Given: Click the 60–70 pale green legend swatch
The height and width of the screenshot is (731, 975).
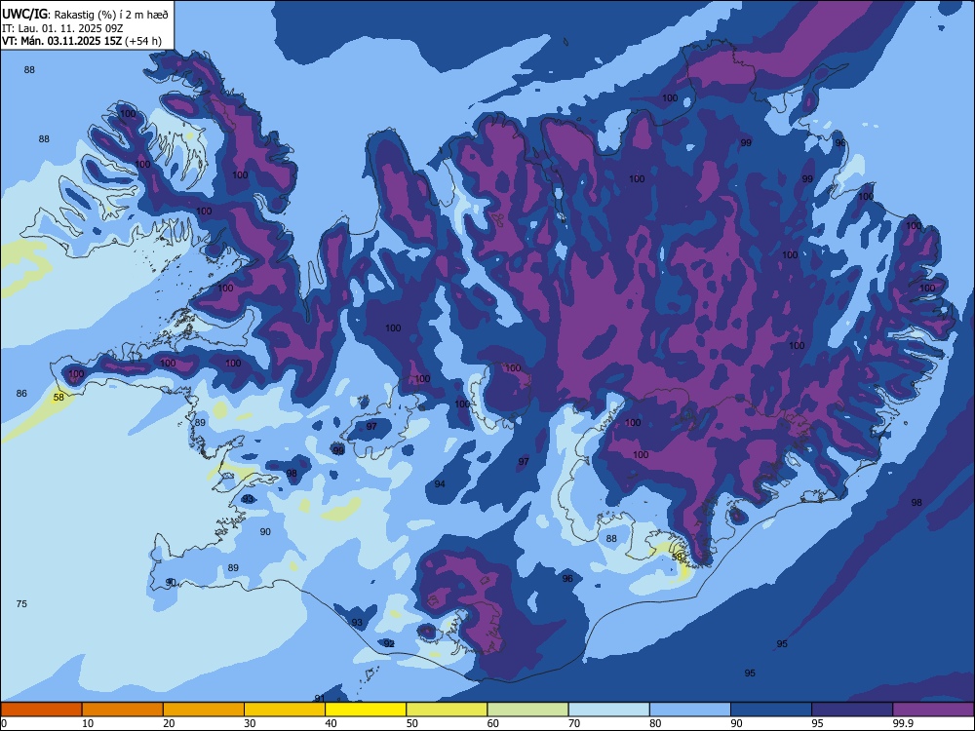Looking at the screenshot, I should point(527,710).
